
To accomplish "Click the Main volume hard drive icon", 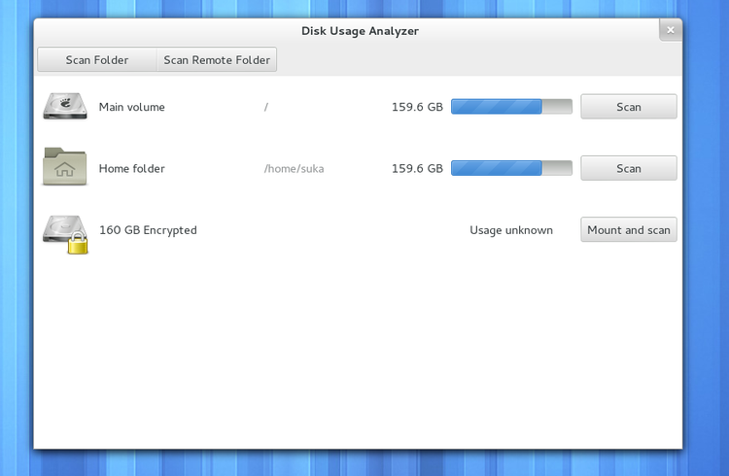I will 64,107.
